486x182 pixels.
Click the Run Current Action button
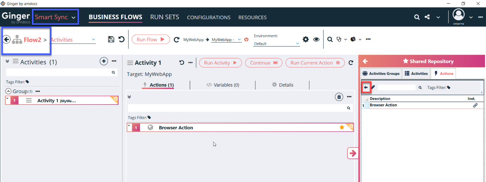[x=315, y=63]
